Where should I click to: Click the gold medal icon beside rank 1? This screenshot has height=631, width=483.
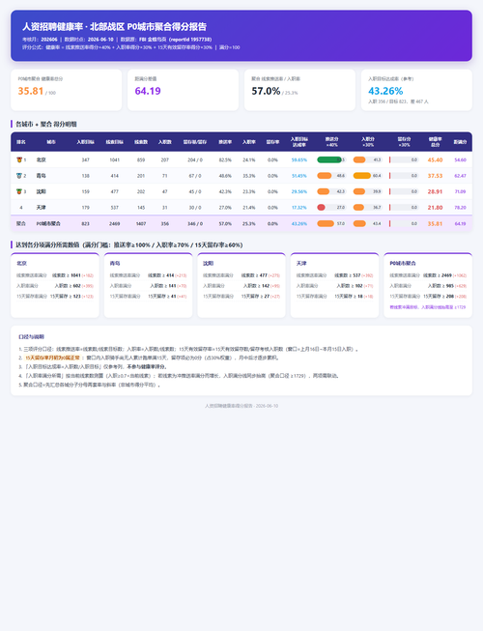(19, 159)
